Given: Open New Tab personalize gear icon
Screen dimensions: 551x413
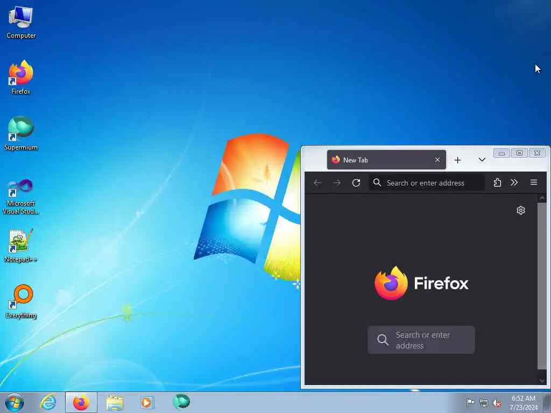Looking at the screenshot, I should click(x=521, y=210).
